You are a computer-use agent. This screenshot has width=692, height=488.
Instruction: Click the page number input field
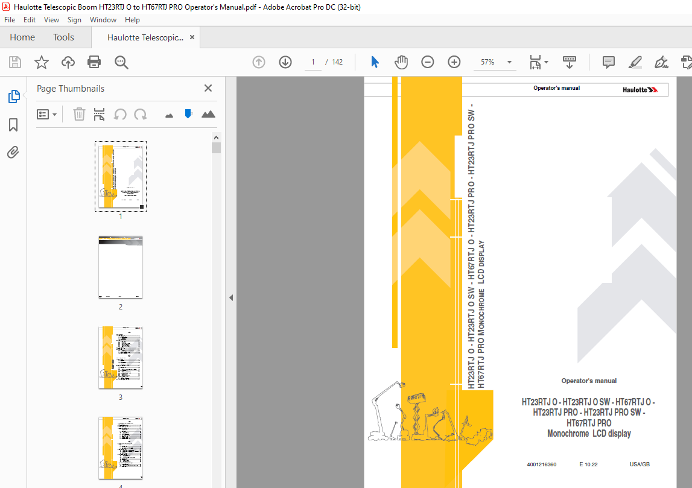coord(313,62)
